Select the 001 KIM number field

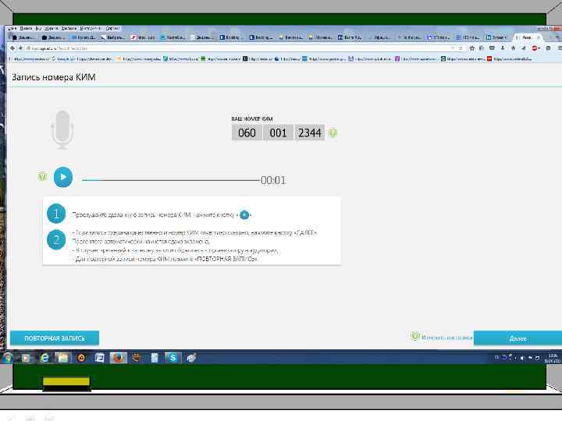click(x=278, y=133)
